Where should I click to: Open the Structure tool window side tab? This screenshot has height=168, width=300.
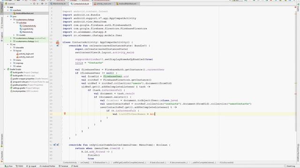coord(2,22)
